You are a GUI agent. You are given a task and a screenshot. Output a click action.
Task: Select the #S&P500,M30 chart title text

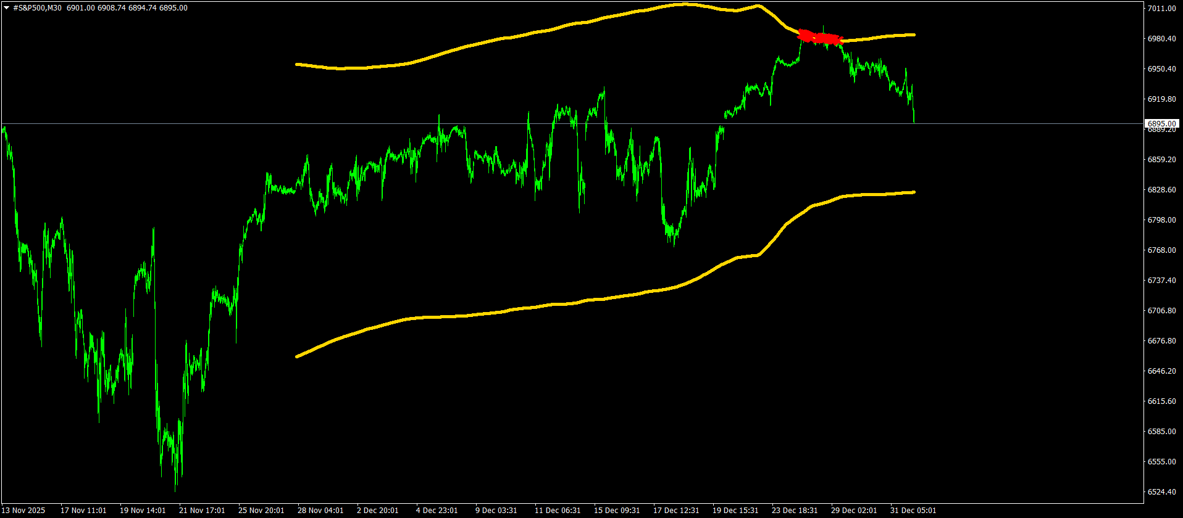coord(37,8)
